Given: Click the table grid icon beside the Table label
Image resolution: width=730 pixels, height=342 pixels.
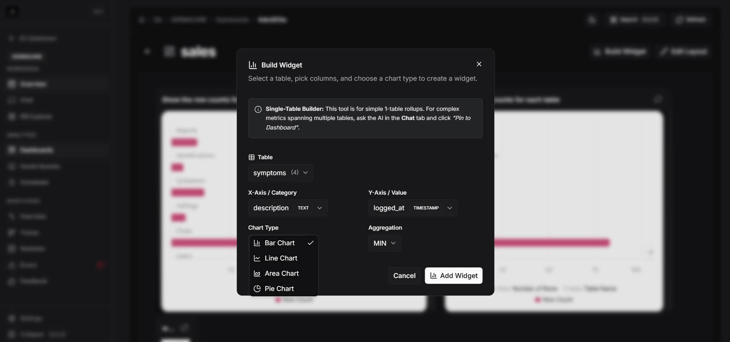Looking at the screenshot, I should [251, 157].
